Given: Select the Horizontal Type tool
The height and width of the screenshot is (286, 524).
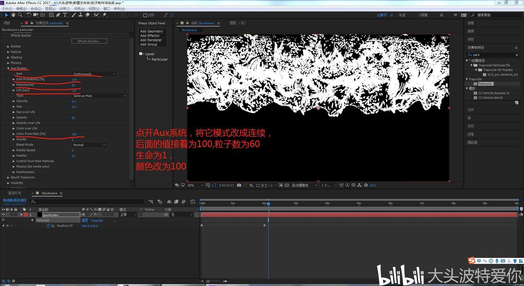Looking at the screenshot, I should tap(65, 15).
